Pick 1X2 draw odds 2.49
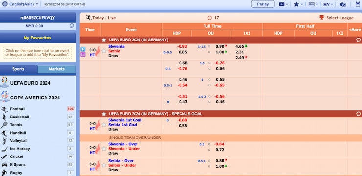Screen dimensions: 362x176 coord(240,58)
